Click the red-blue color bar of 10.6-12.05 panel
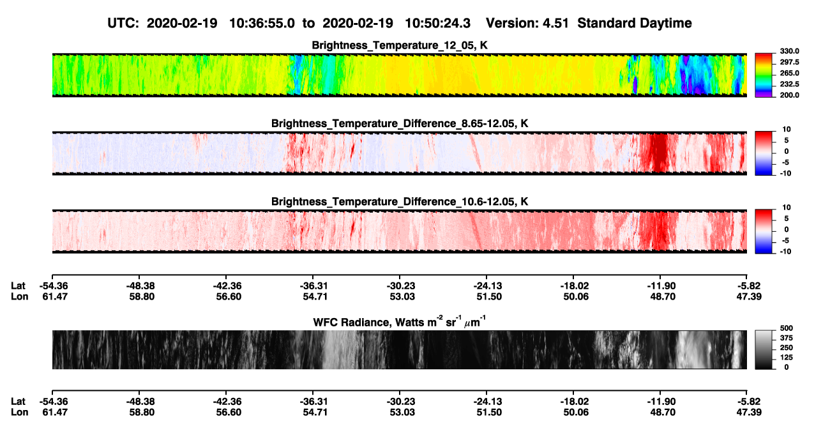Viewport: 830px width, 426px height. [x=764, y=231]
